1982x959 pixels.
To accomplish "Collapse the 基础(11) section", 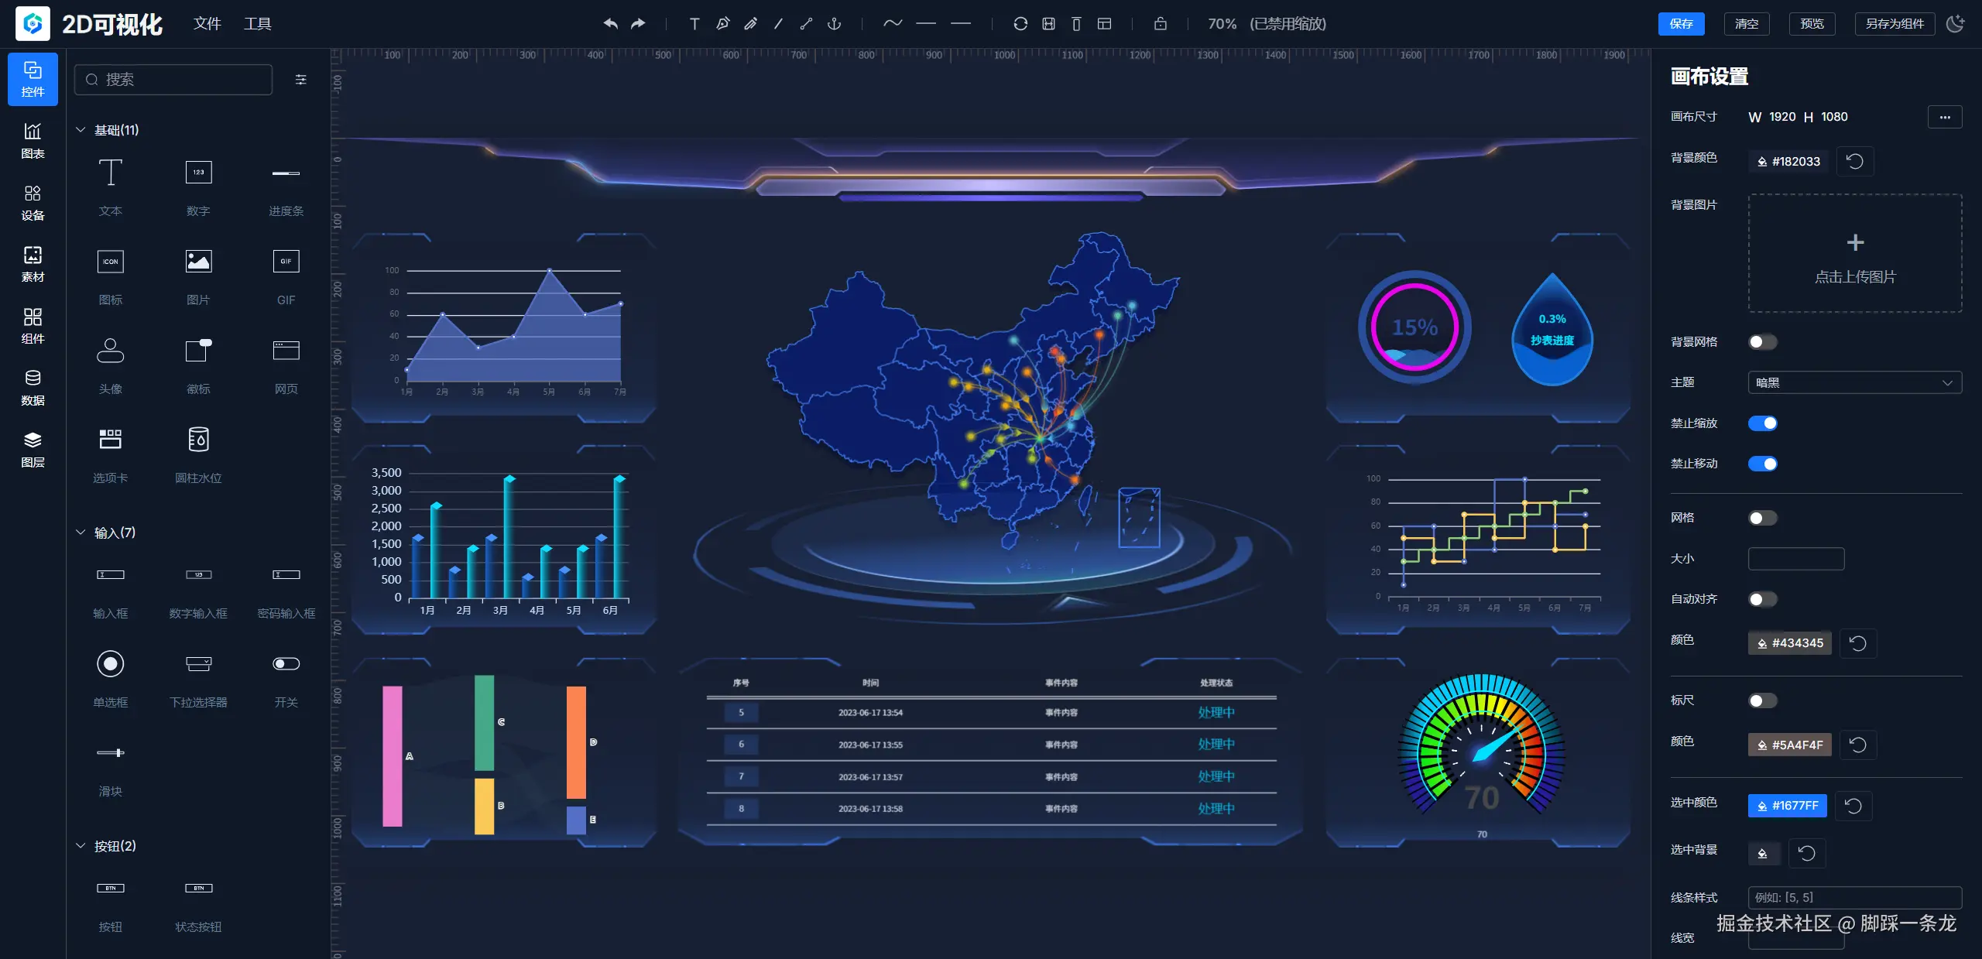I will coord(81,129).
